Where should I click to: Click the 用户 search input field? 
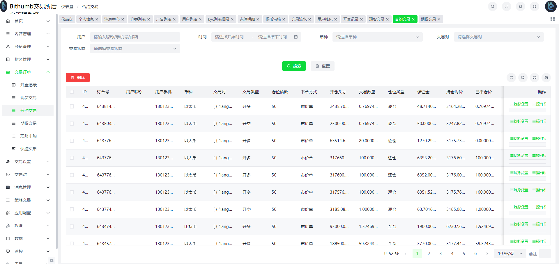click(x=135, y=37)
